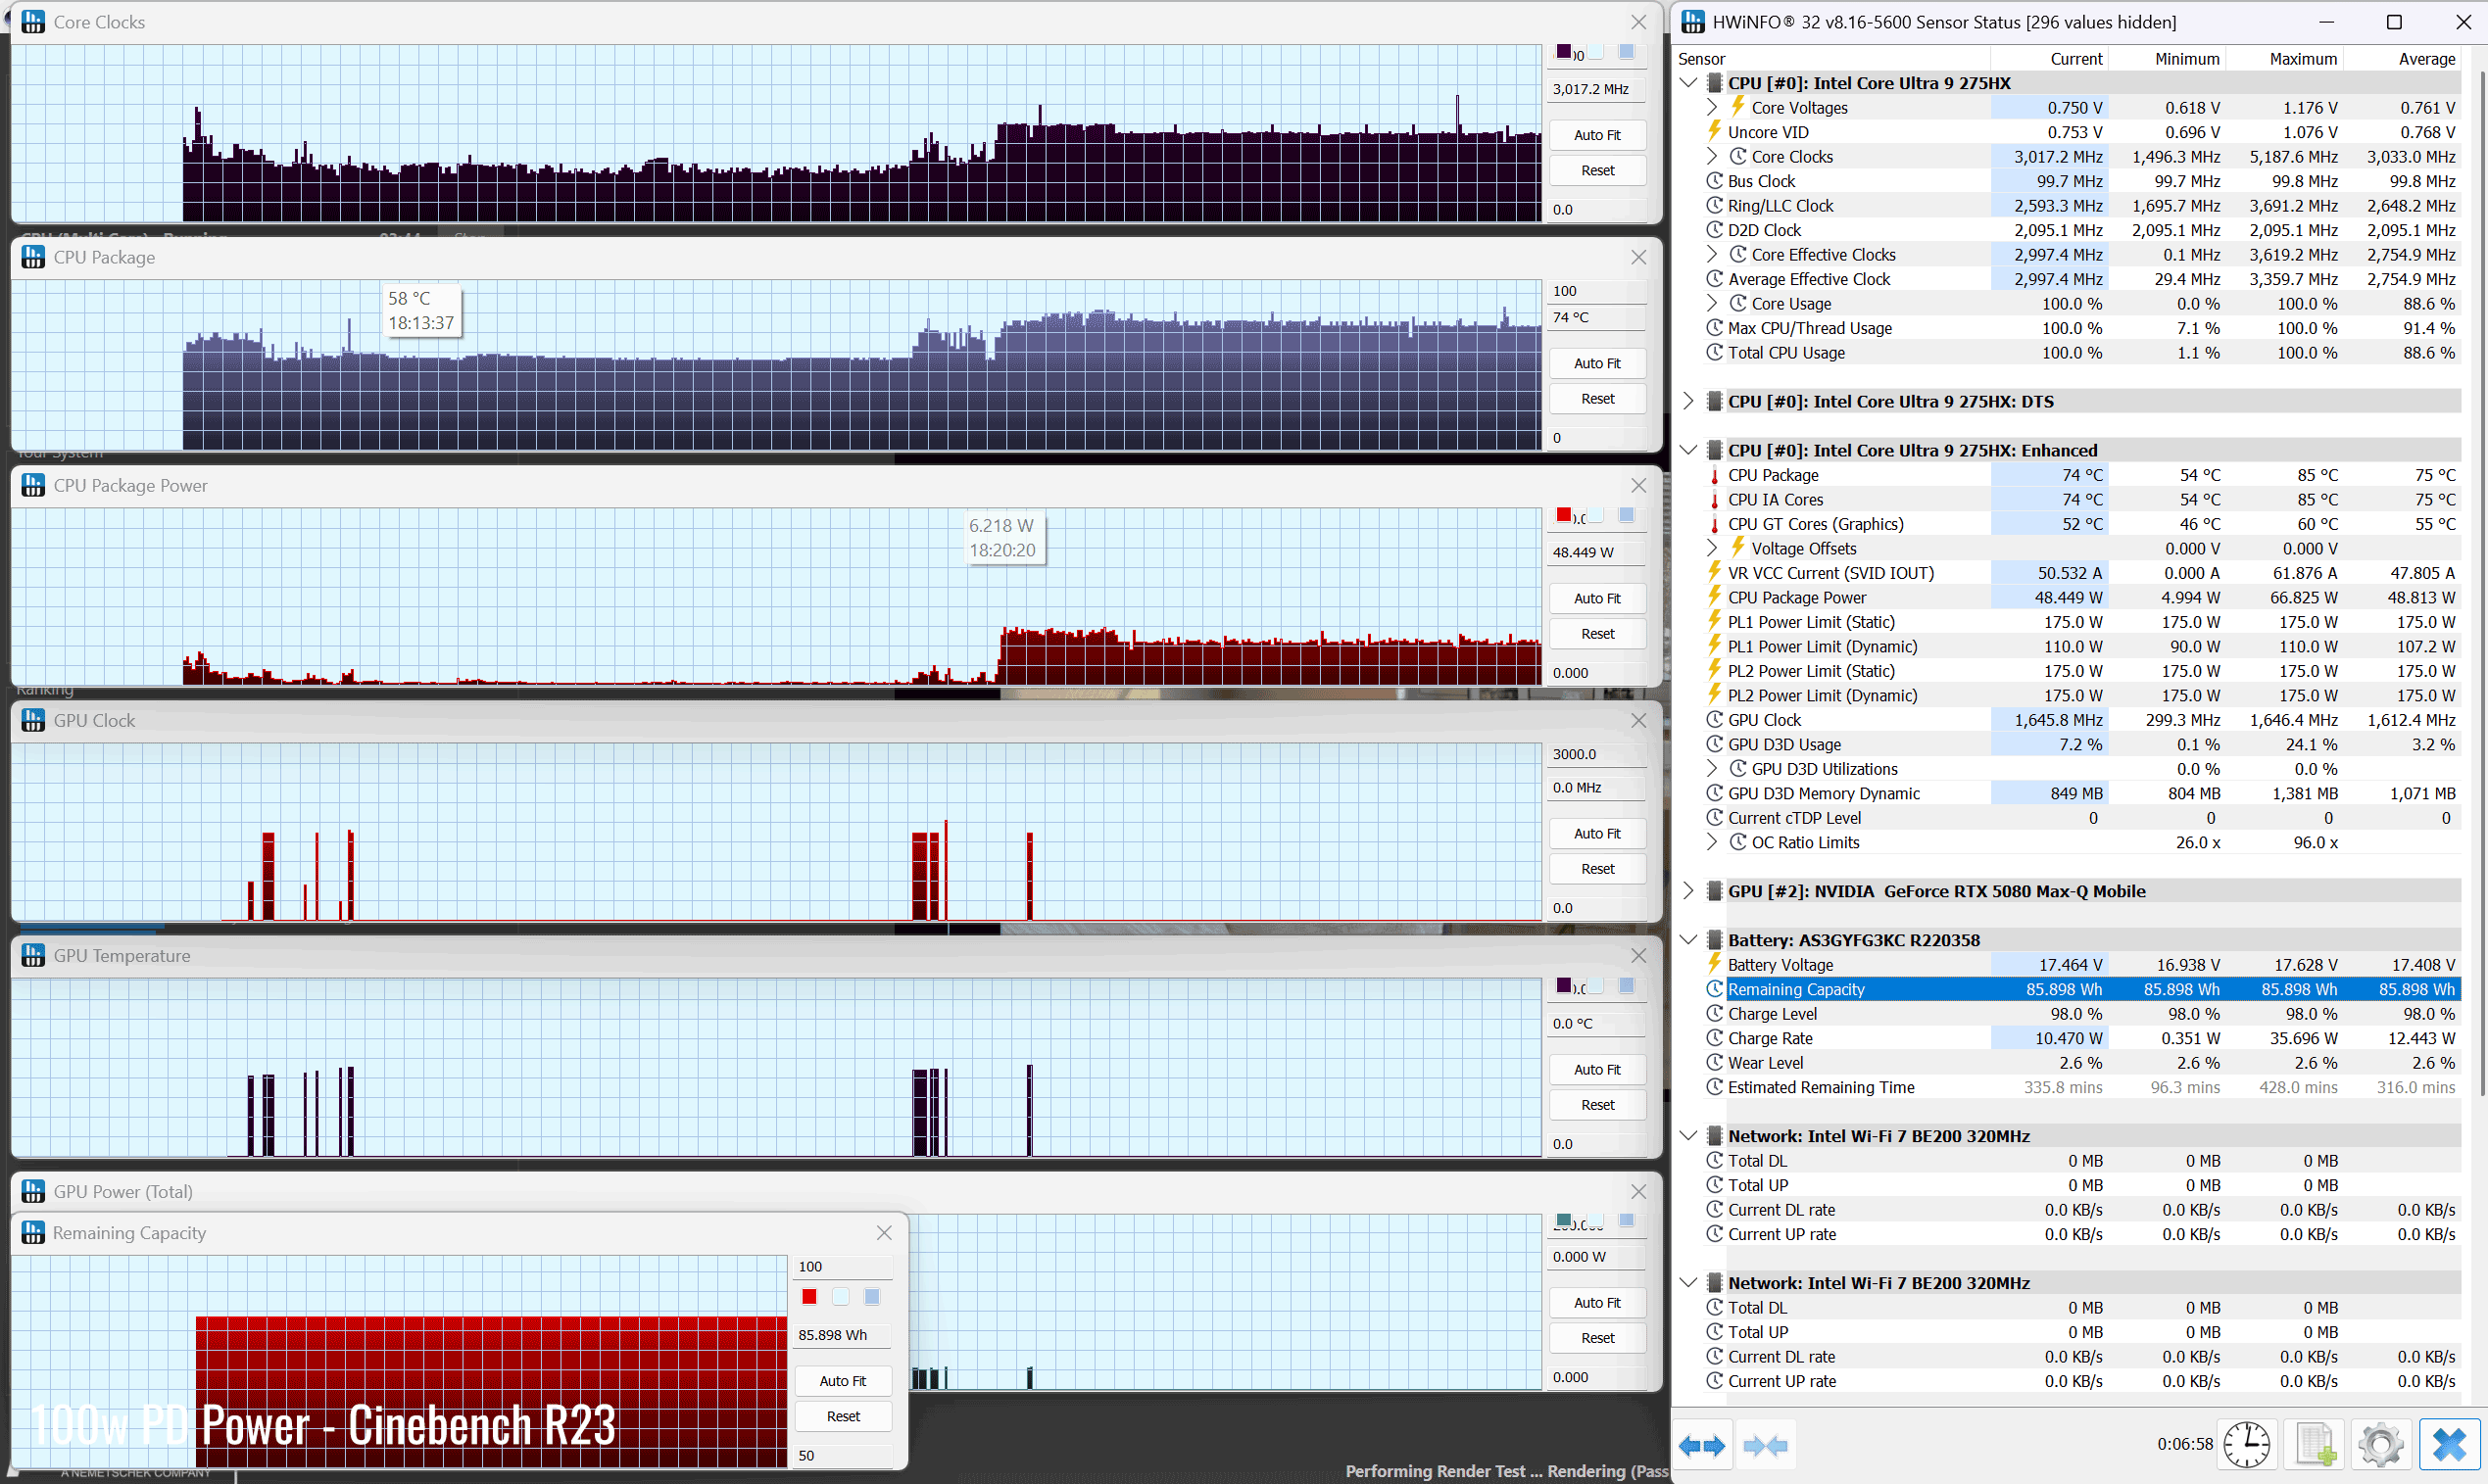Click the expand-layout double arrows icon in HWiNFO

tap(1702, 1445)
